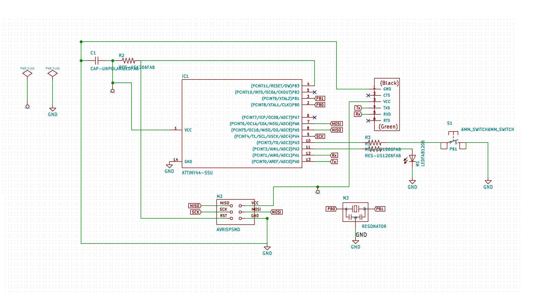
Task: Select the MISO net label left of M2
Action: [195, 206]
